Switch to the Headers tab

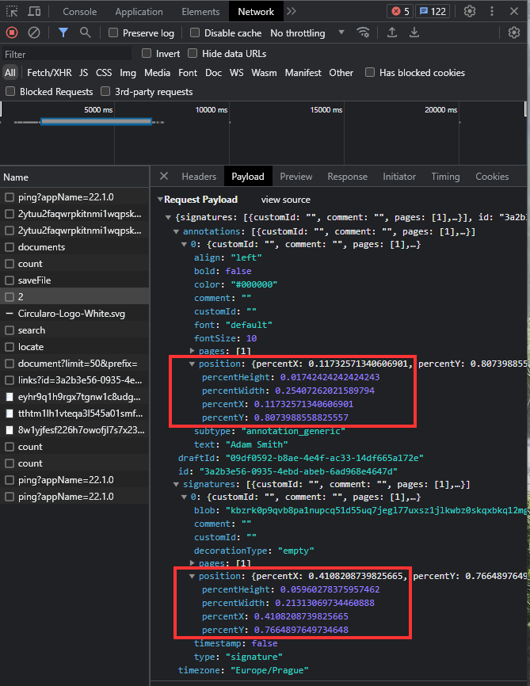199,176
